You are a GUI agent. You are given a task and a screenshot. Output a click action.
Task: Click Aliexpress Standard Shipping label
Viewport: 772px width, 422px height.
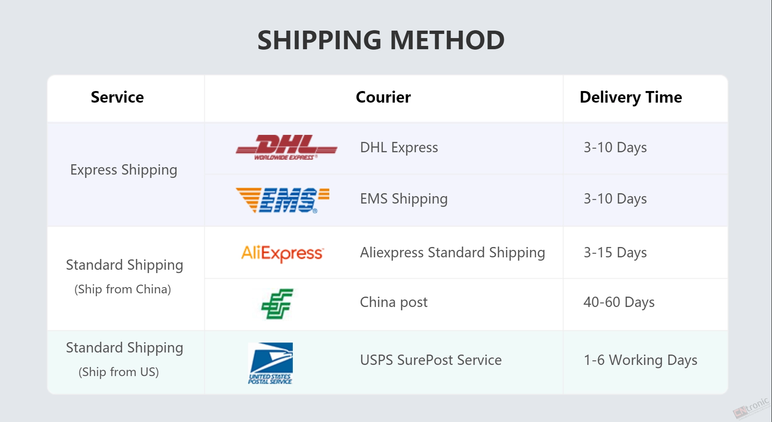[452, 253]
